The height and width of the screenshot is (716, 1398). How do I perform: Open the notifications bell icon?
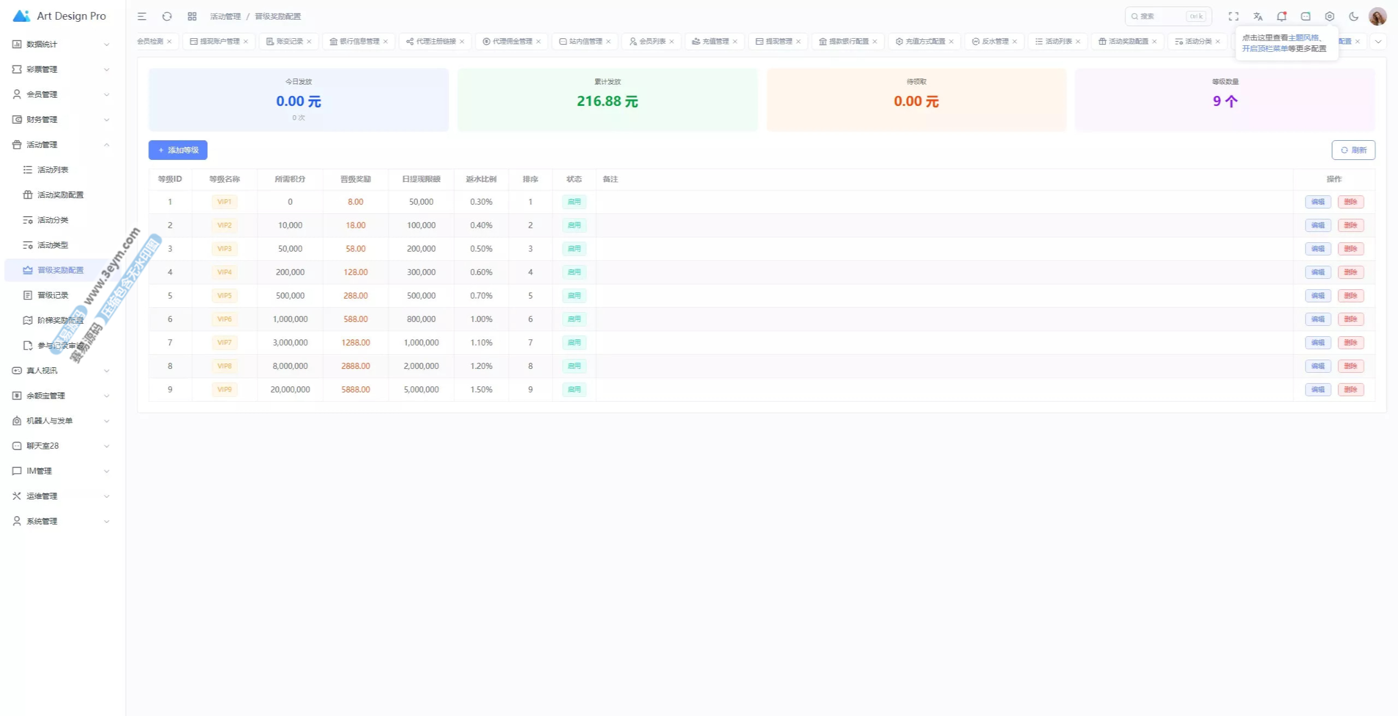[1281, 16]
